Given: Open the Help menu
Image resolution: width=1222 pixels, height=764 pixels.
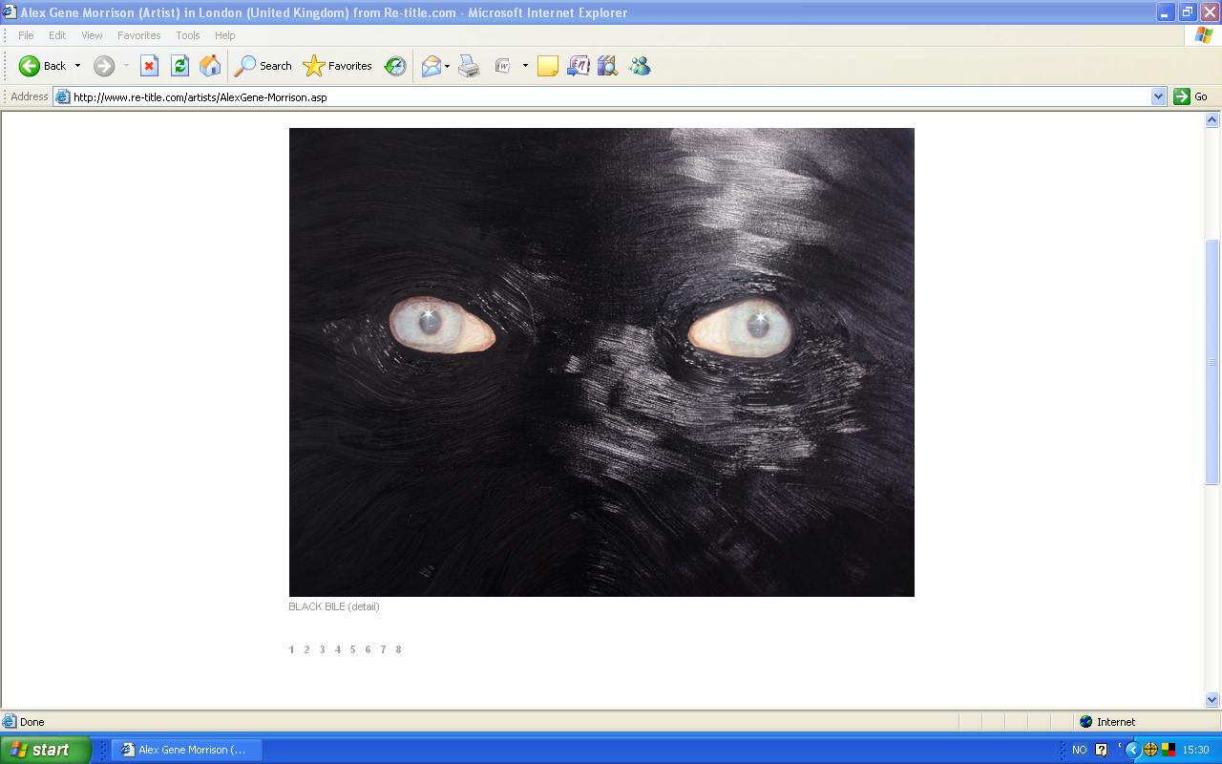Looking at the screenshot, I should (x=225, y=35).
